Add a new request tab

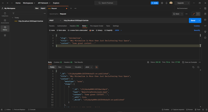pos(71,8)
